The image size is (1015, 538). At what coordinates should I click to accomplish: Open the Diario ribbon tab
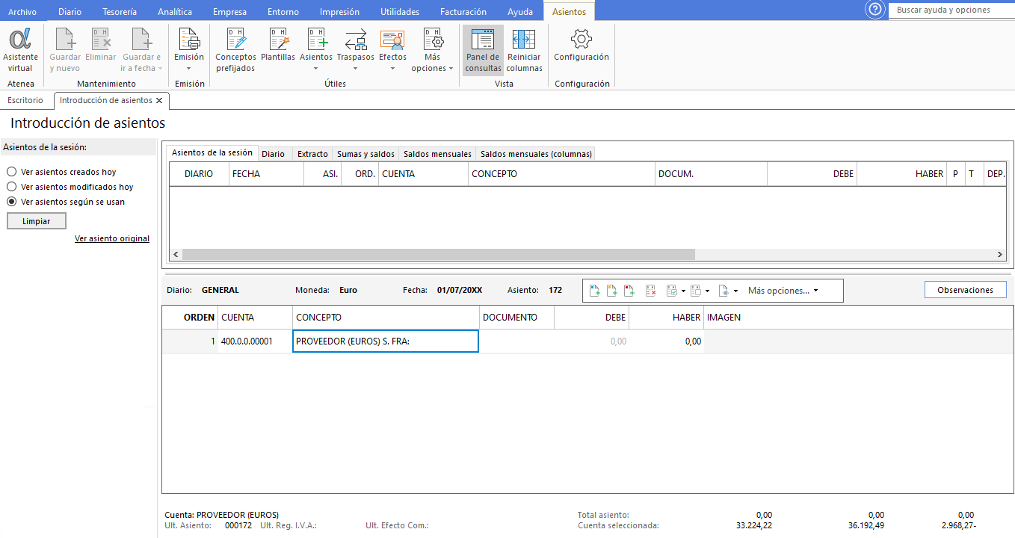[x=70, y=11]
